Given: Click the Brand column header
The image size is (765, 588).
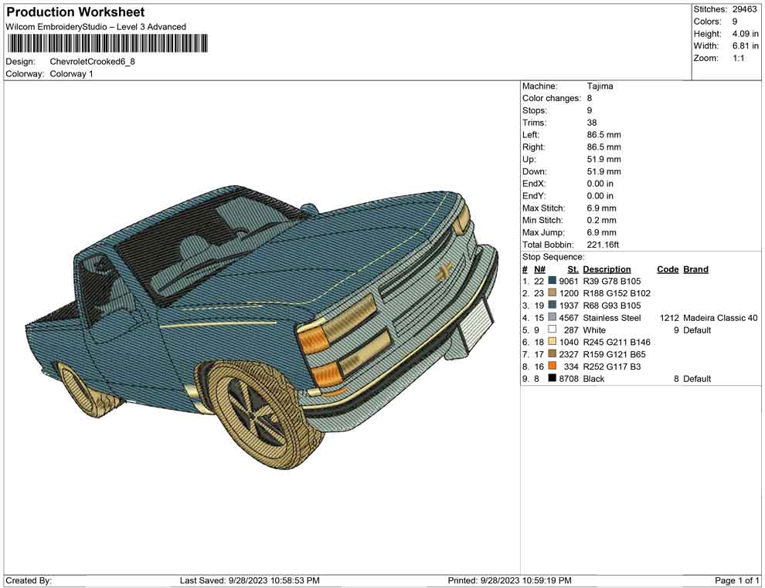Looking at the screenshot, I should coord(695,269).
